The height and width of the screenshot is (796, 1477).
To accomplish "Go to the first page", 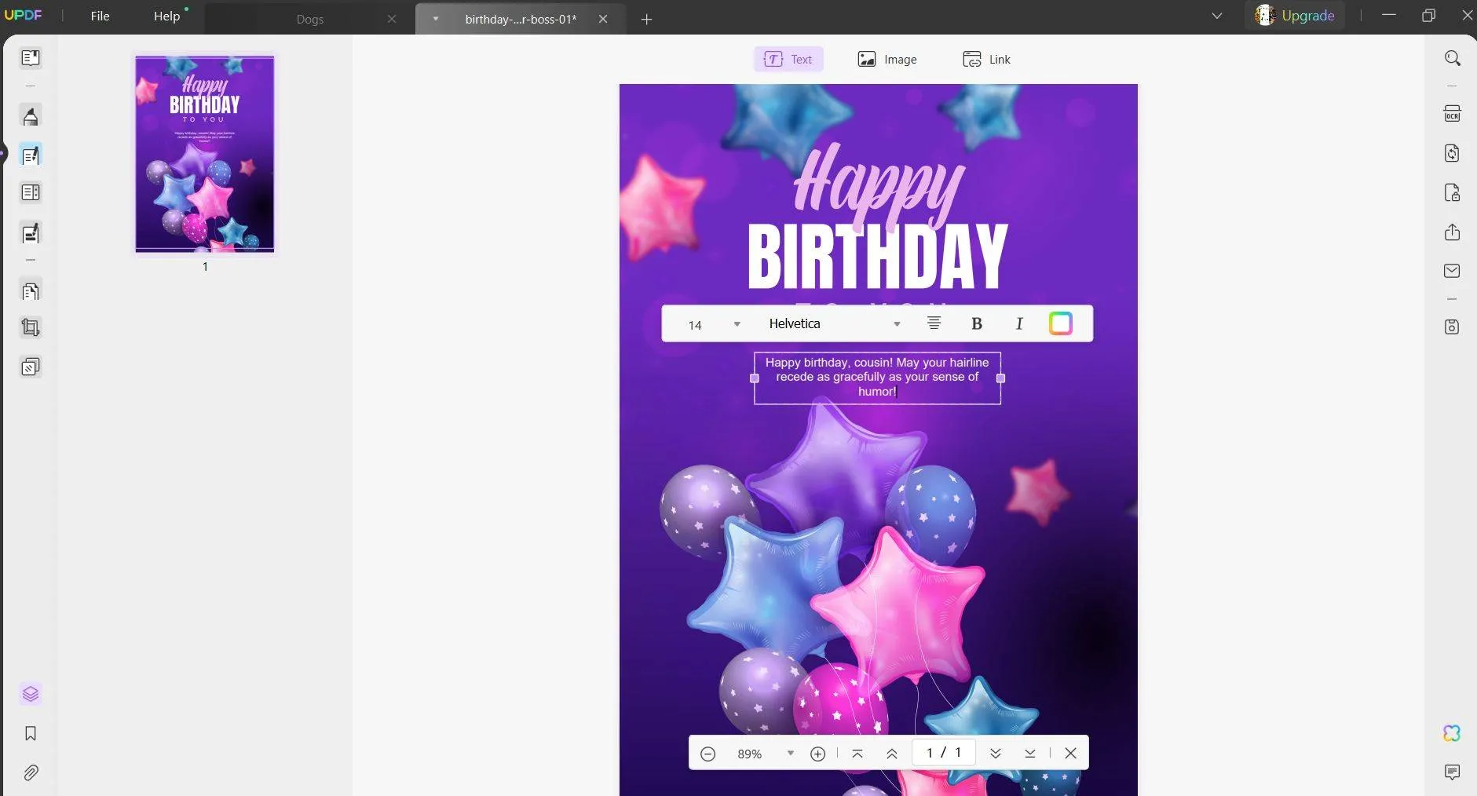I will tap(857, 754).
